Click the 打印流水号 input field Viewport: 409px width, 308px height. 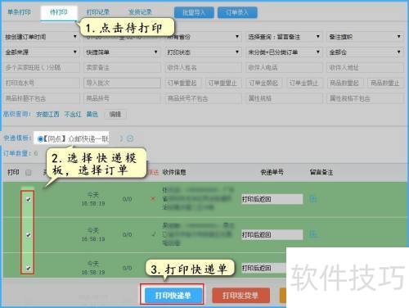point(41,83)
